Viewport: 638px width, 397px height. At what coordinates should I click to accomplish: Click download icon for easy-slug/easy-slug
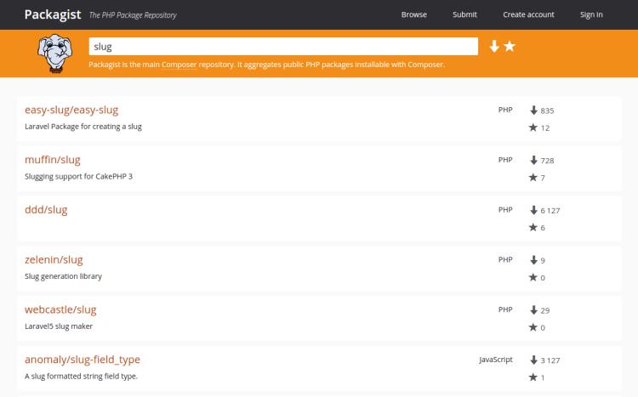click(533, 111)
